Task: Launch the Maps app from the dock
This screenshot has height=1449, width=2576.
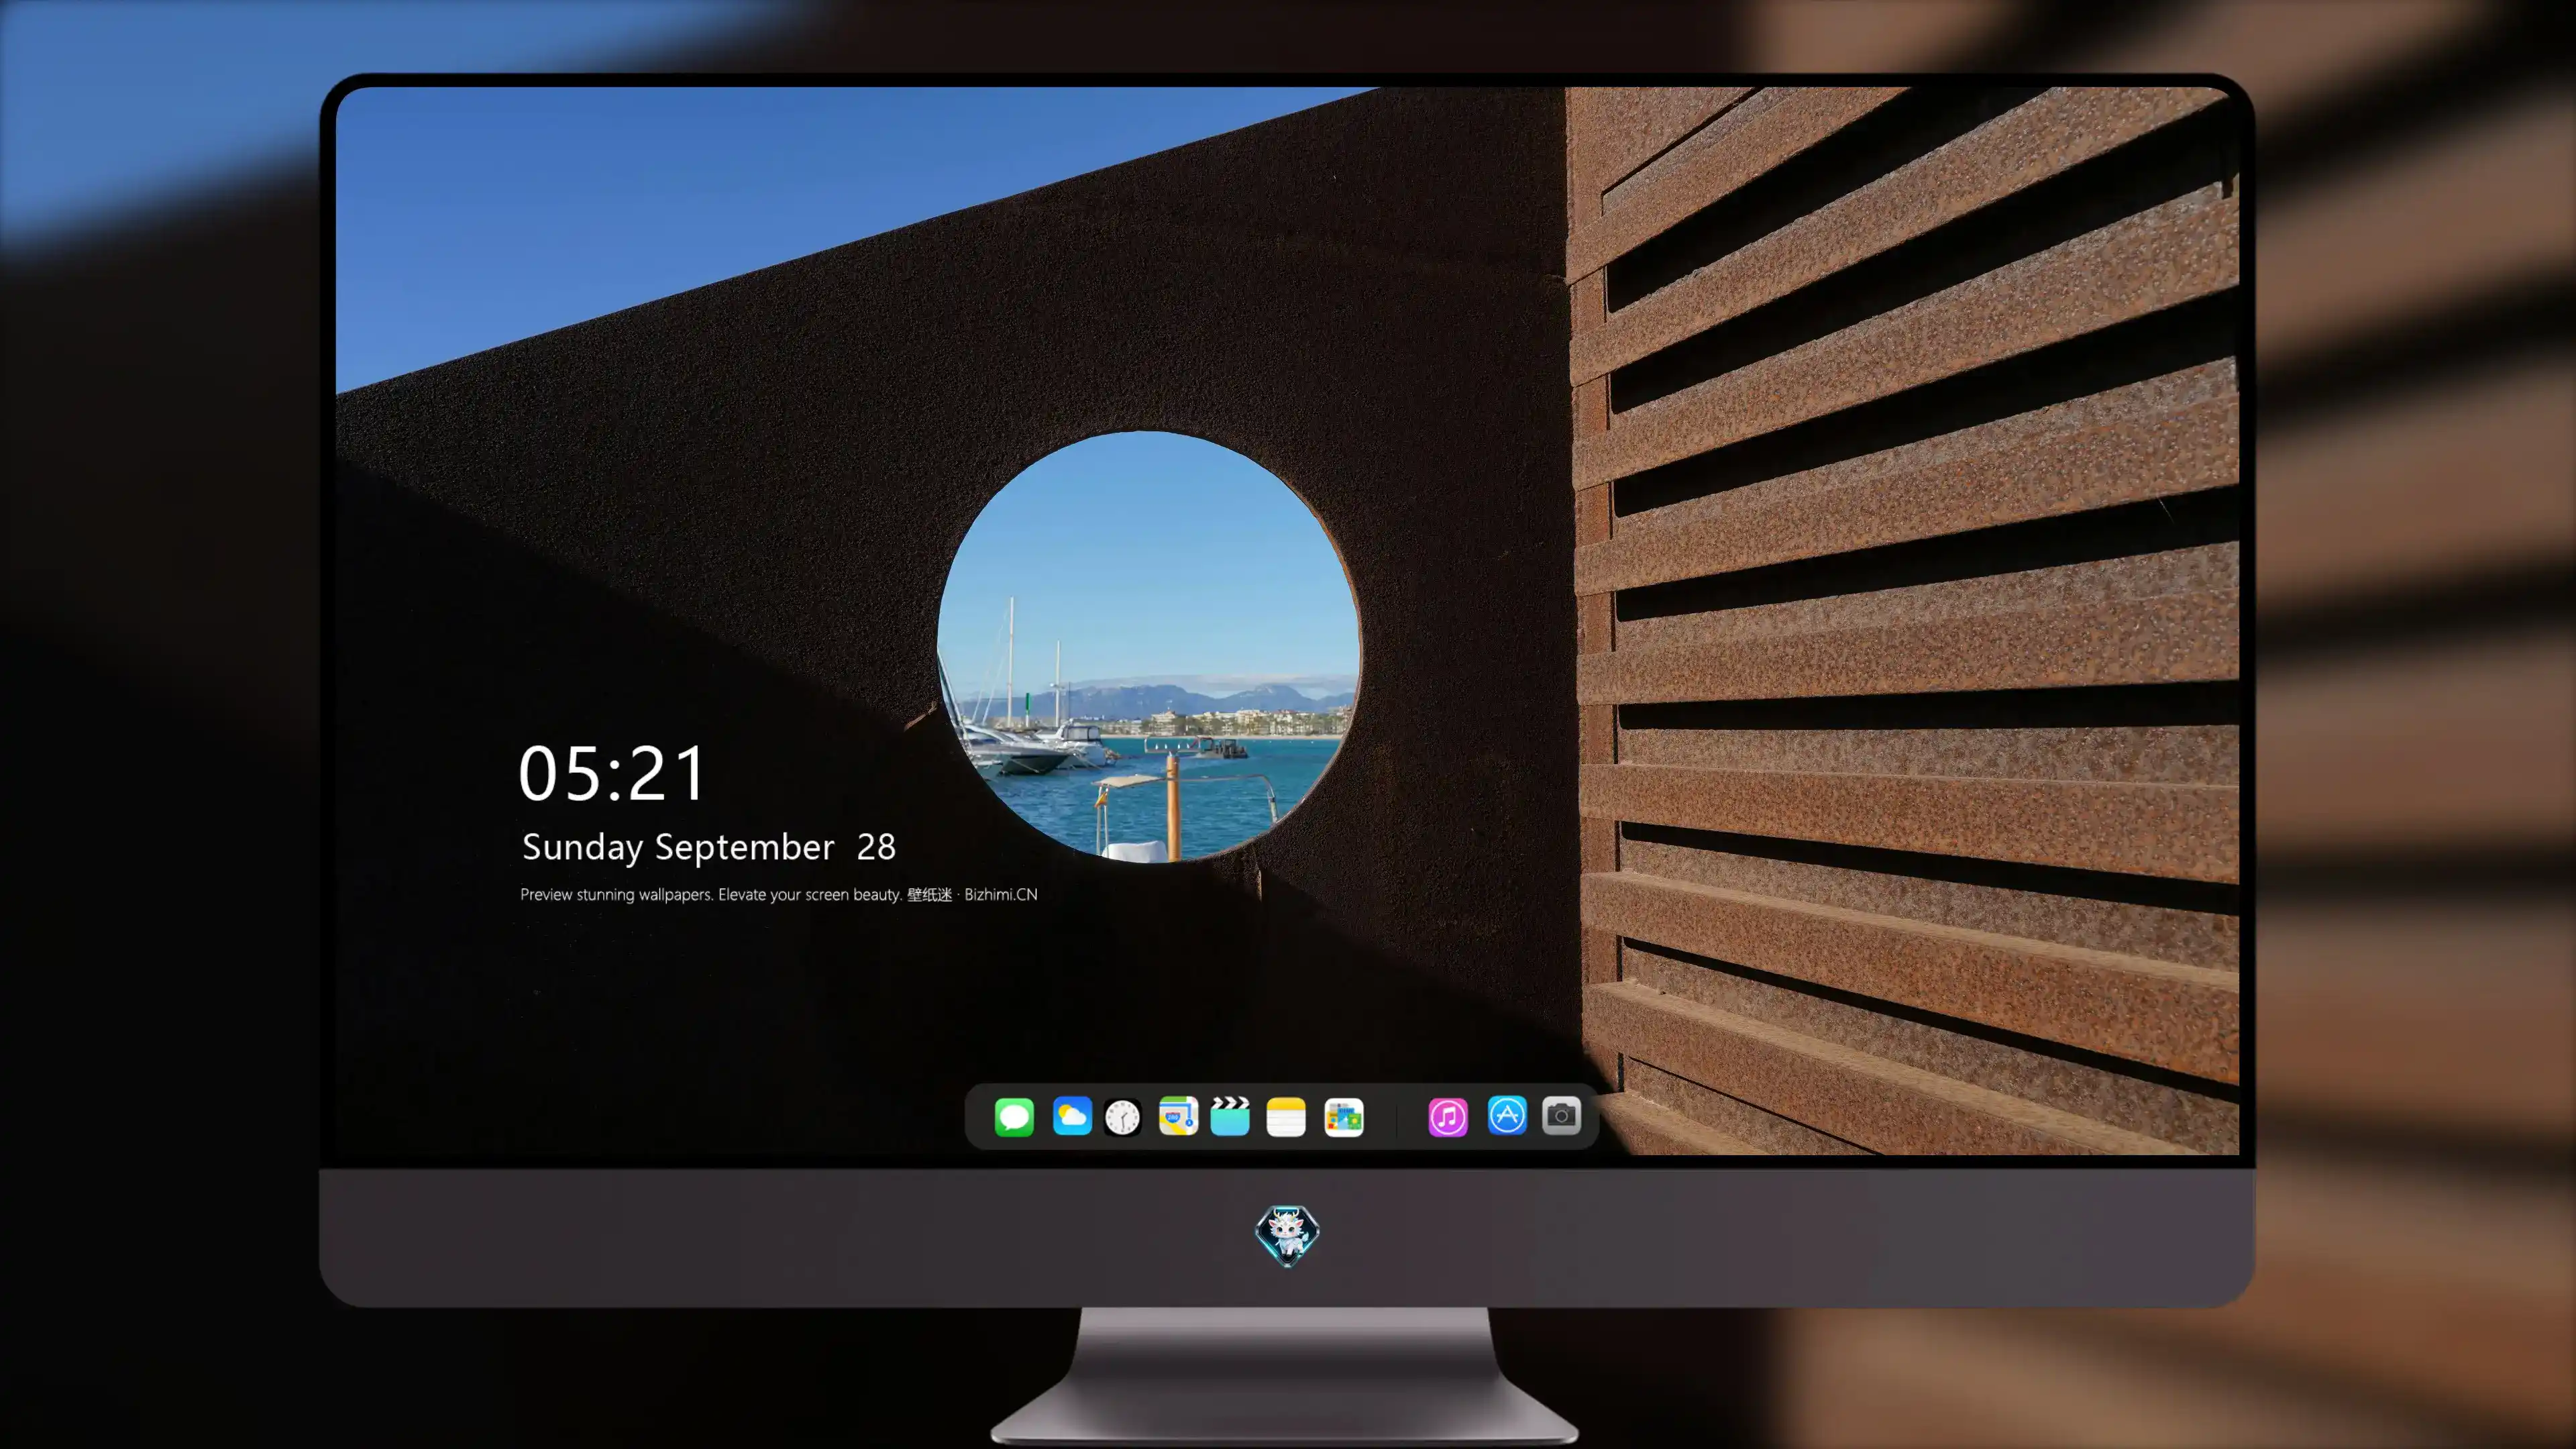Action: pyautogui.click(x=1178, y=1116)
